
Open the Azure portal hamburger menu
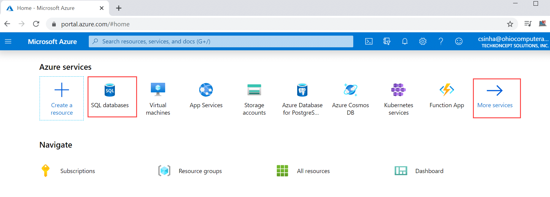(8, 41)
